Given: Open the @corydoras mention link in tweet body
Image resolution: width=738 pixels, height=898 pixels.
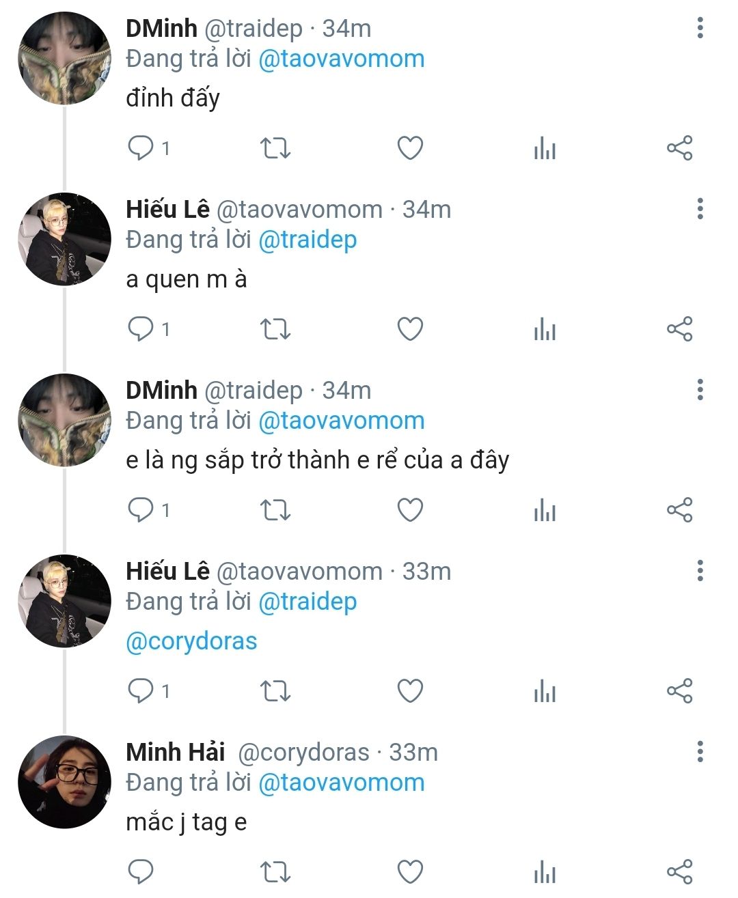Looking at the screenshot, I should click(x=191, y=641).
